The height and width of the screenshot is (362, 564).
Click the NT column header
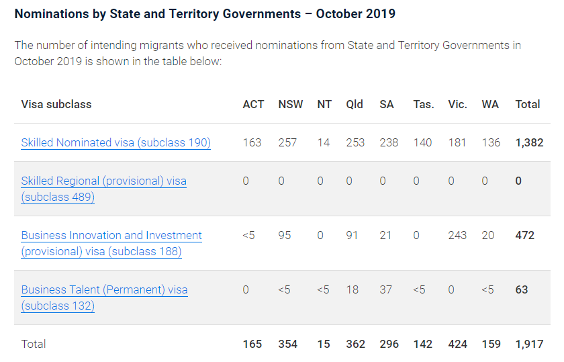tap(324, 104)
